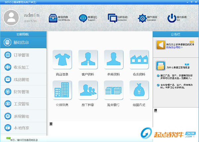Open 结算方式 money bag icon

tap(139, 90)
